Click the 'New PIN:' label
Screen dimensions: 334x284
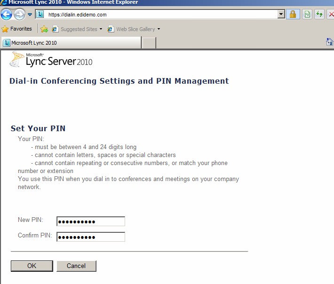click(31, 220)
